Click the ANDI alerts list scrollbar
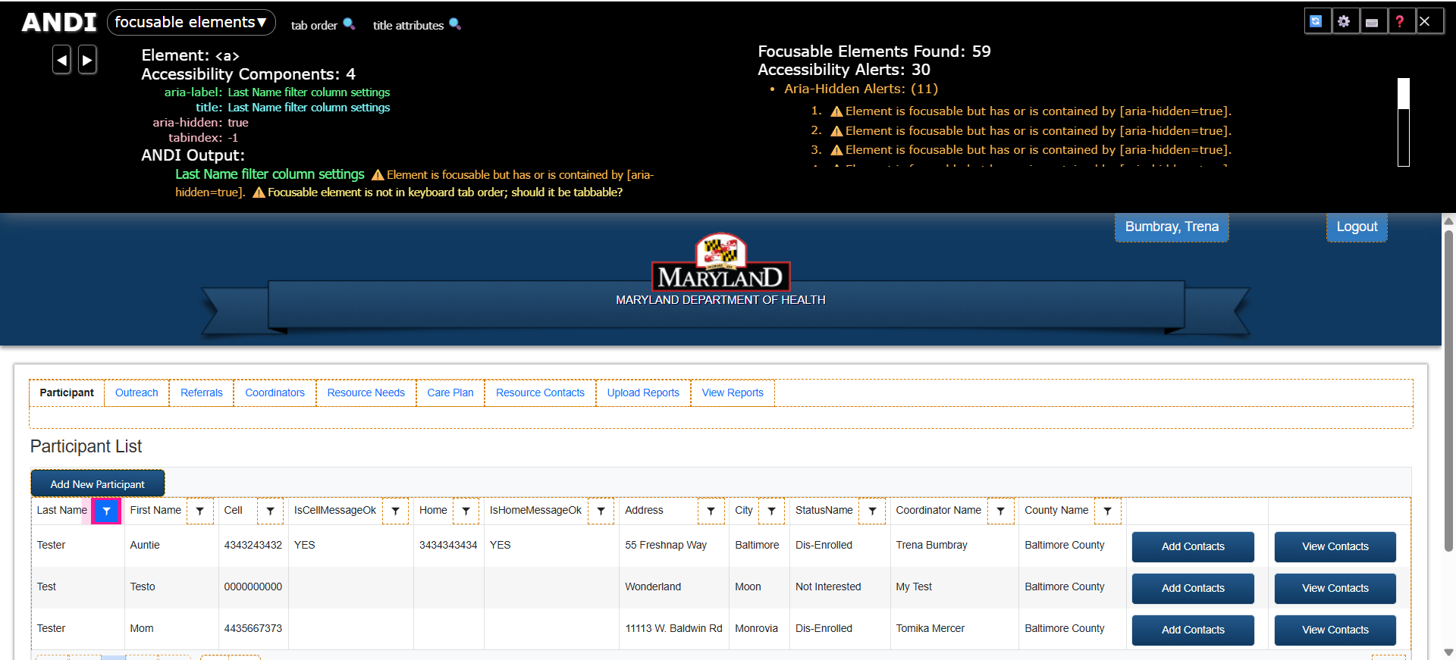 coord(1403,122)
